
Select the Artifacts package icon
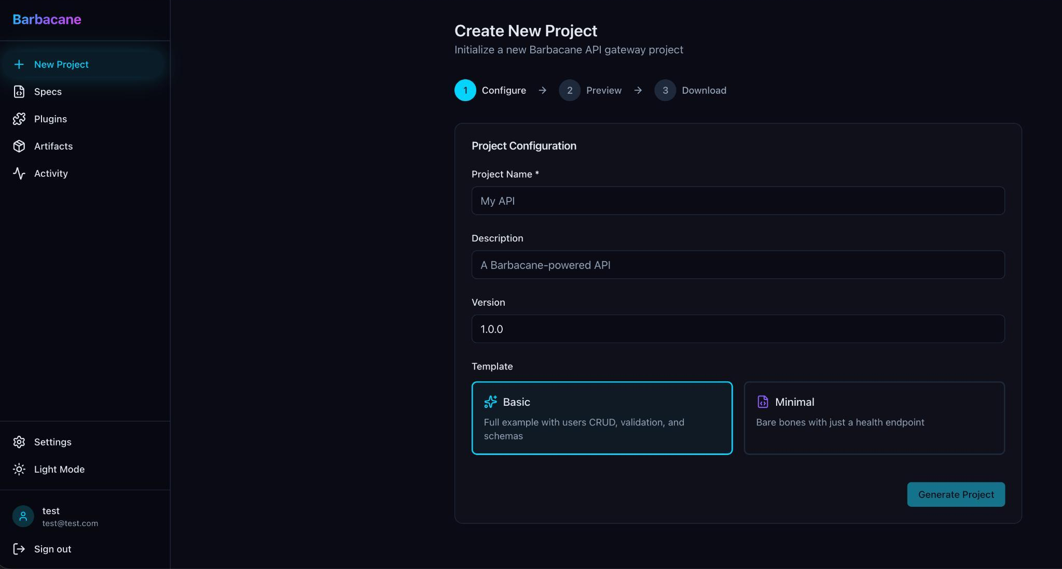(19, 146)
